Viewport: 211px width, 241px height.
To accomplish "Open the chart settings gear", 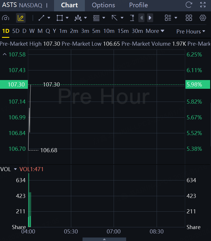I will 203,18.
